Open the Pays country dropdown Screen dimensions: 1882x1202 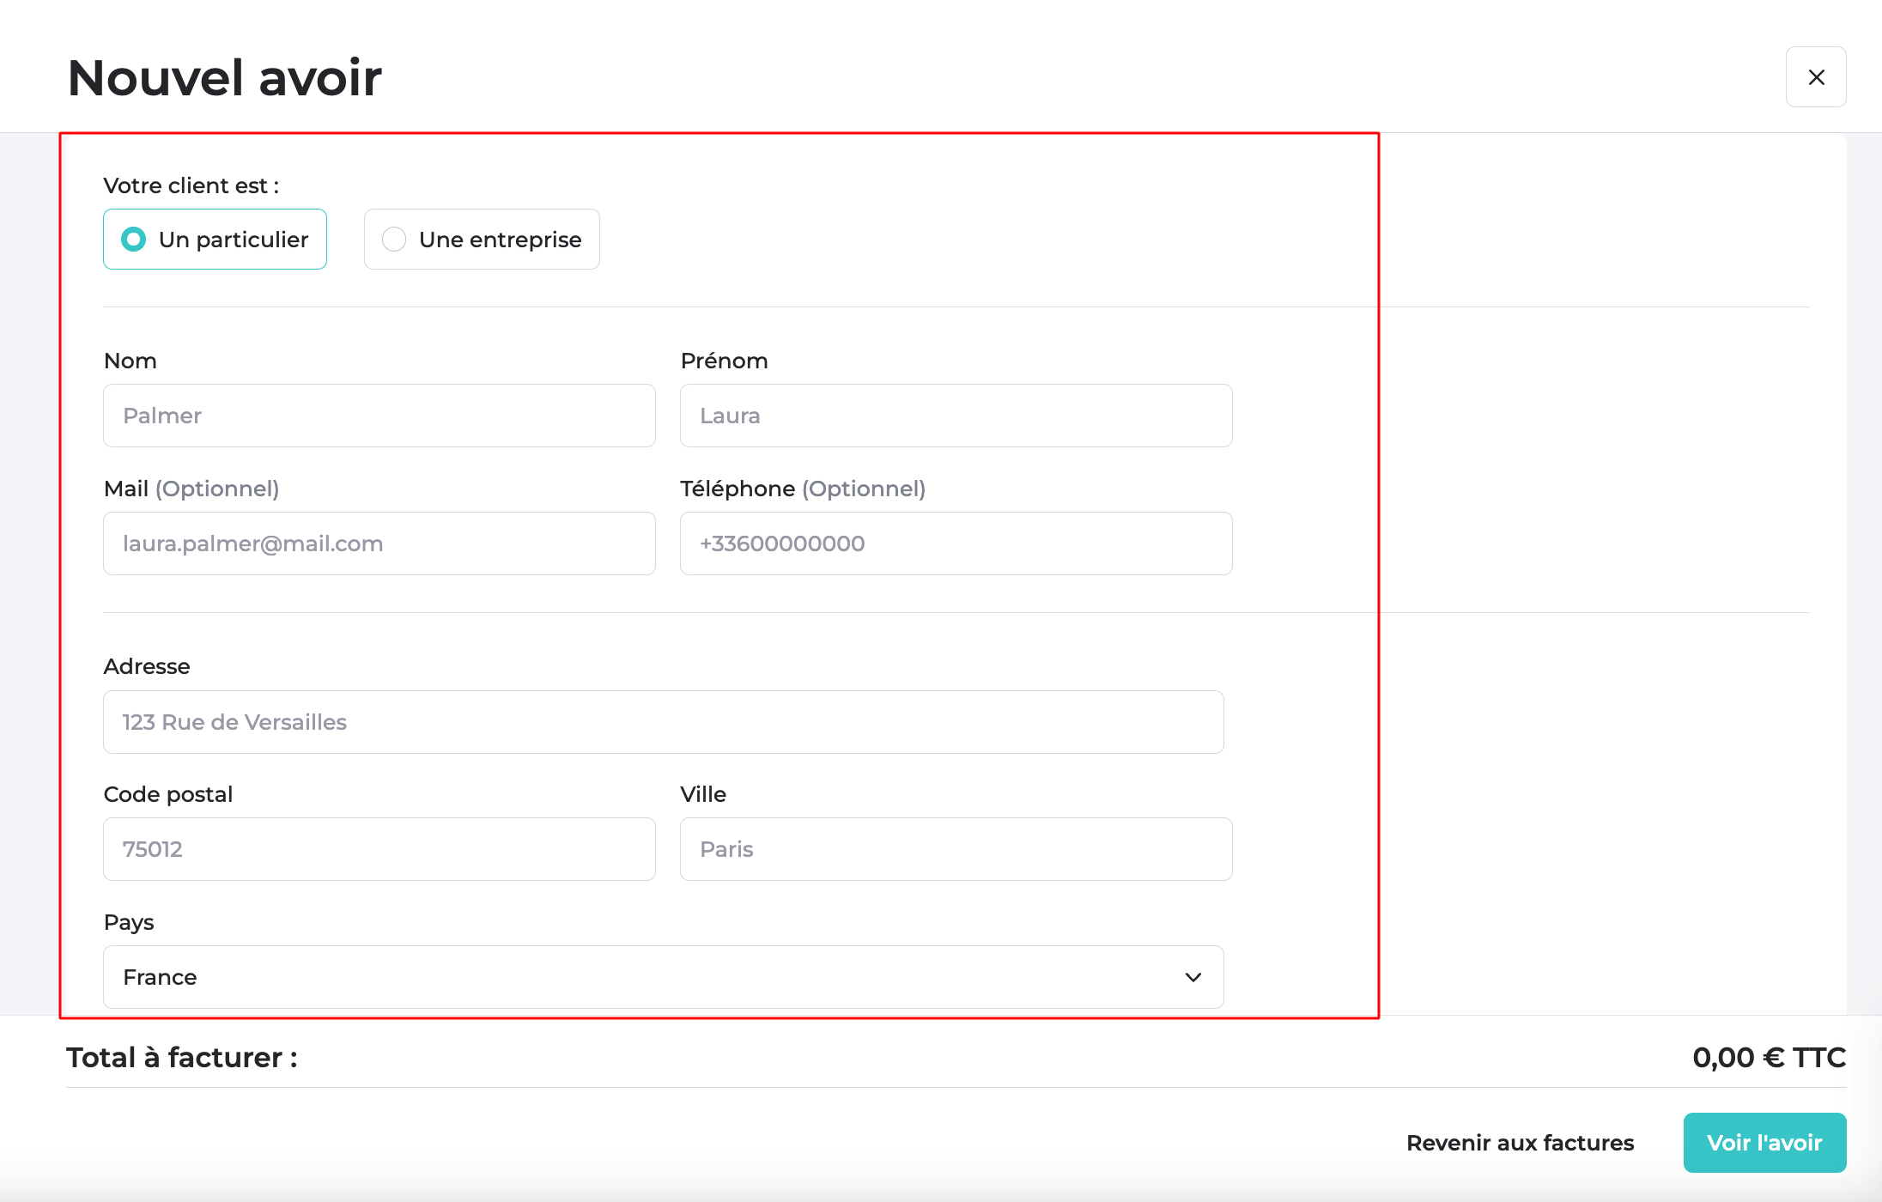click(664, 977)
